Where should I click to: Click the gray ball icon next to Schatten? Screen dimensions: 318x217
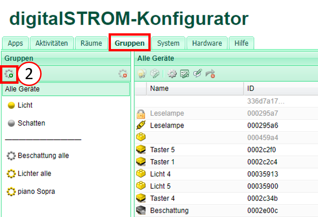(x=11, y=123)
